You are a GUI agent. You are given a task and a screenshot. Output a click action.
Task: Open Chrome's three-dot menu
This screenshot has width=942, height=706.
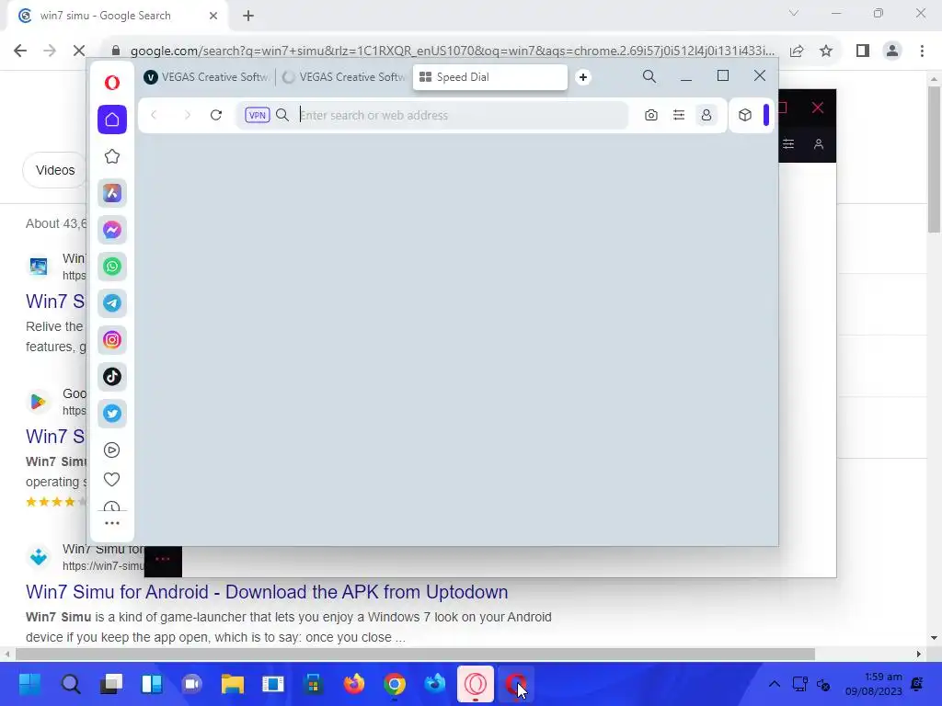click(x=922, y=51)
